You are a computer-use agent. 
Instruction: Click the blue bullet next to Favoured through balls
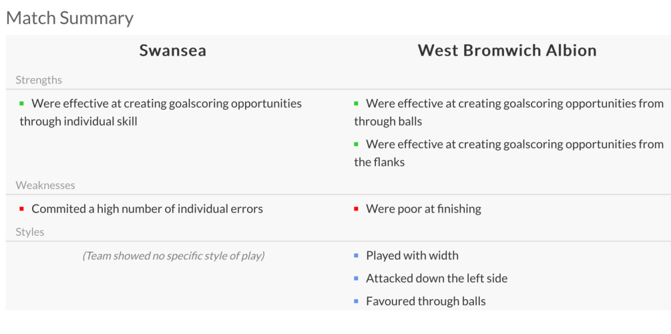tap(356, 301)
